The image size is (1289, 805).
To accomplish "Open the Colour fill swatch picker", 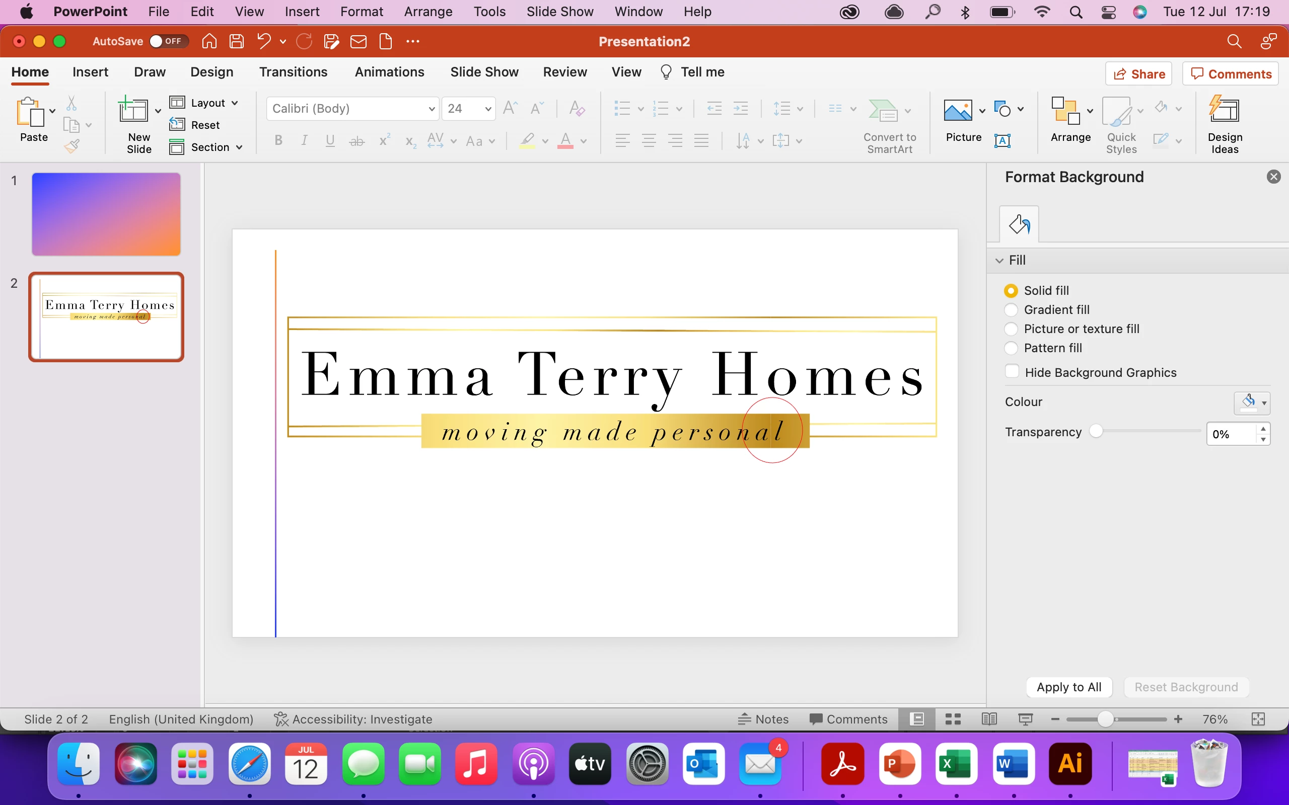I will click(x=1251, y=403).
